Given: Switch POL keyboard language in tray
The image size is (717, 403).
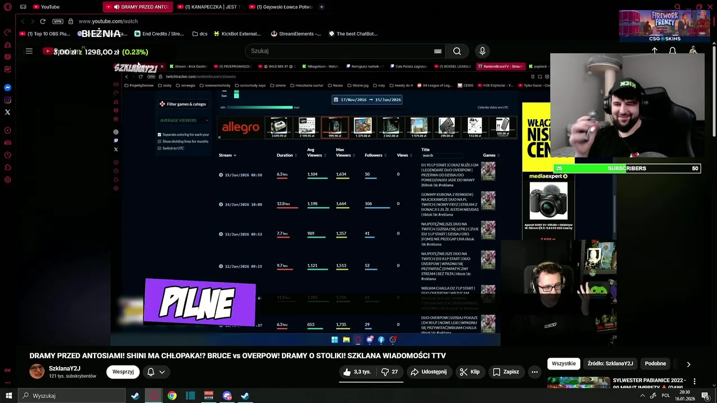Looking at the screenshot, I should tap(666, 396).
